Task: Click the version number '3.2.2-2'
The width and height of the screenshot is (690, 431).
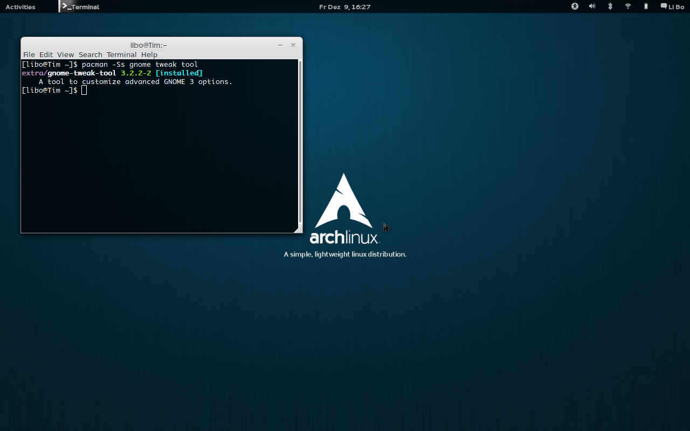Action: pyautogui.click(x=136, y=73)
